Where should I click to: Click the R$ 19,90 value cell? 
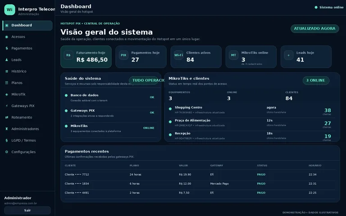tap(185, 175)
